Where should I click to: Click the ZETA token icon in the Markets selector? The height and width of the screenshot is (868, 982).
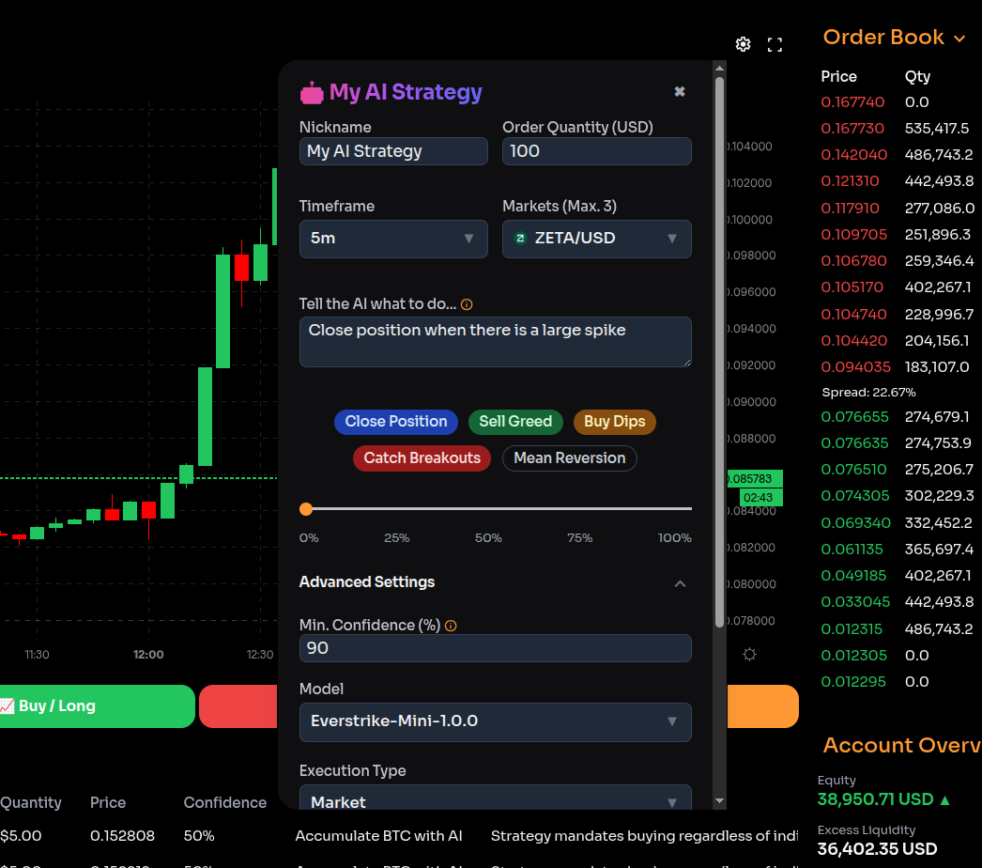tap(520, 239)
